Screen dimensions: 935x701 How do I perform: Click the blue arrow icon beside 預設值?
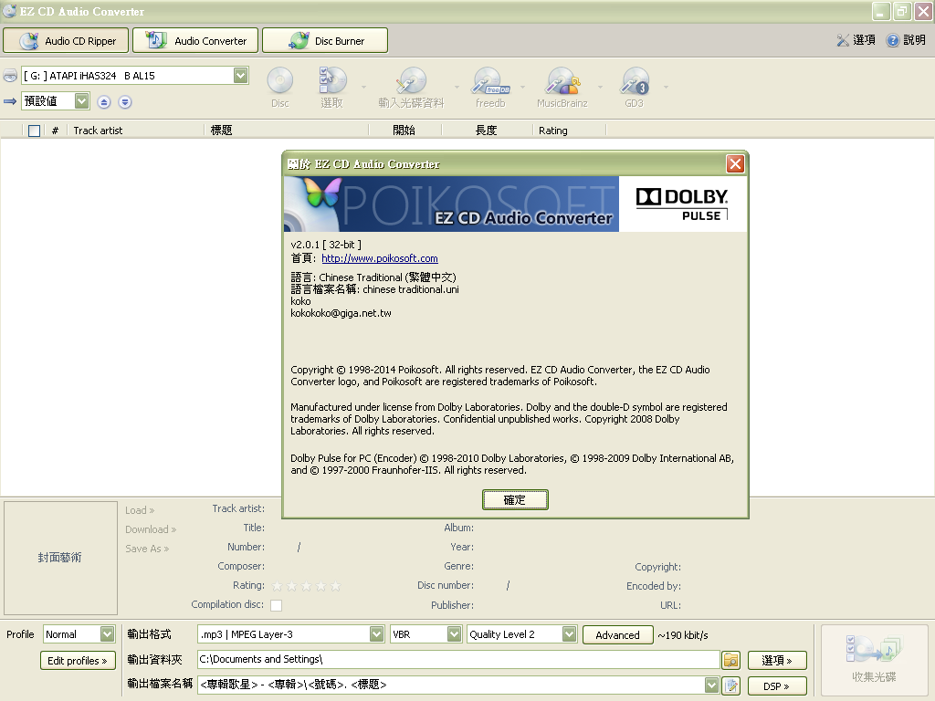(9, 101)
